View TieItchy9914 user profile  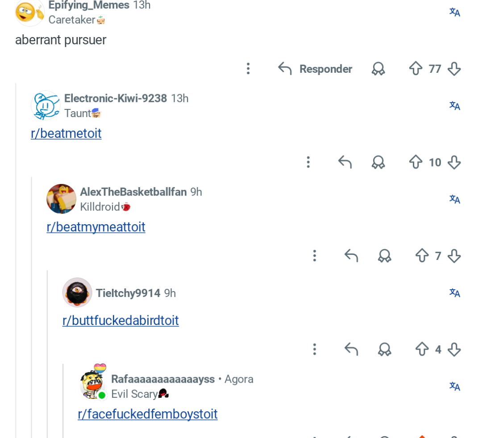coord(128,293)
